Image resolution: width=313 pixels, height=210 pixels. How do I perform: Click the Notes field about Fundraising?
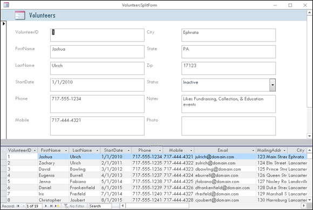click(229, 104)
